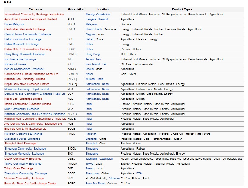Viewport: 248px width, 188px height.
Task: Follow the Bangkok location link
Action: click(x=91, y=19)
